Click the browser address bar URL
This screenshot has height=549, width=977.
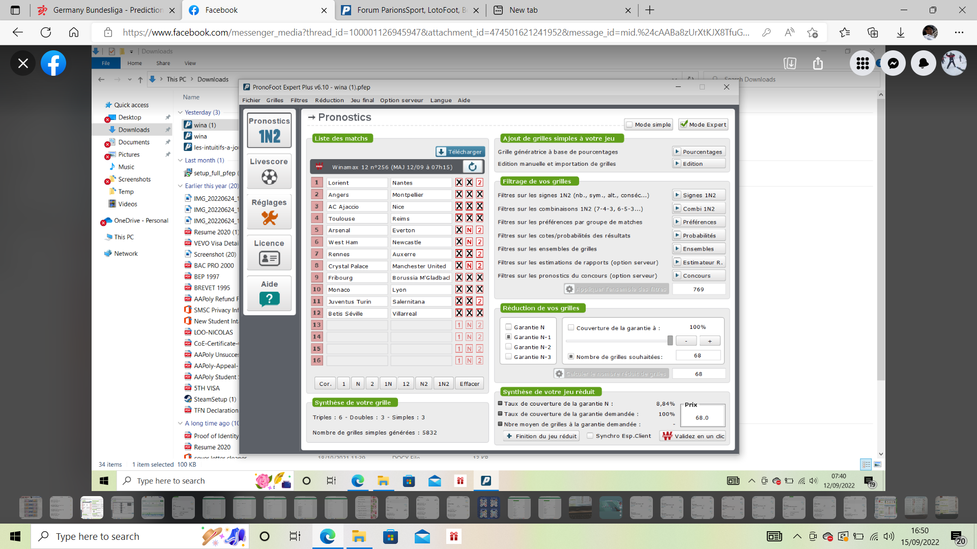pyautogui.click(x=435, y=33)
